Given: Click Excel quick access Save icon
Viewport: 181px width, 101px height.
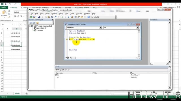Looking at the screenshot, I should click(6, 4).
